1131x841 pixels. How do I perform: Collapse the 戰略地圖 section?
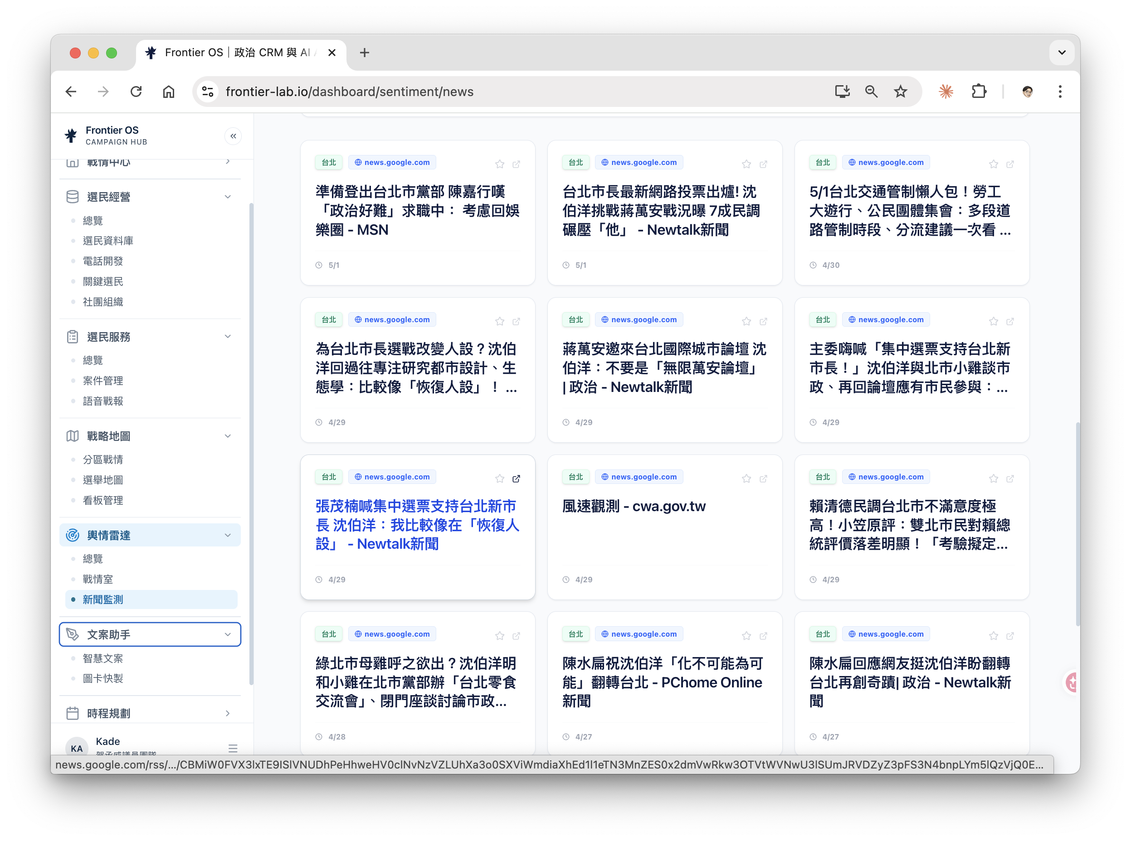point(228,436)
